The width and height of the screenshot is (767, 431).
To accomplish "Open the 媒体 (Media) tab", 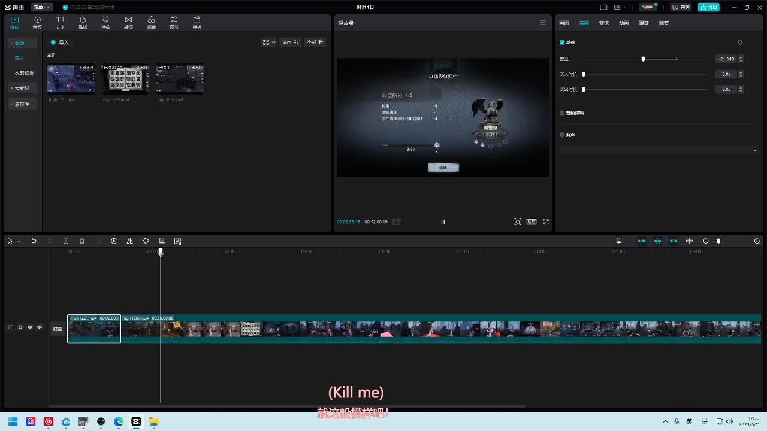I will point(14,23).
